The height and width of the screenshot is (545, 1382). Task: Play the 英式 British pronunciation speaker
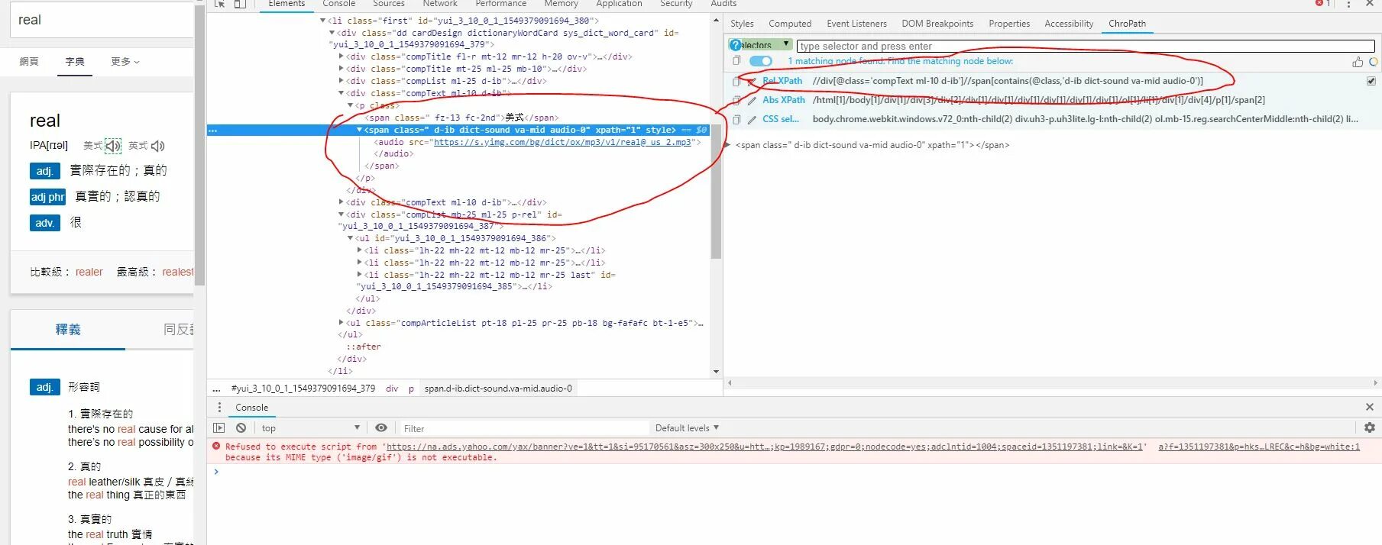click(x=158, y=146)
